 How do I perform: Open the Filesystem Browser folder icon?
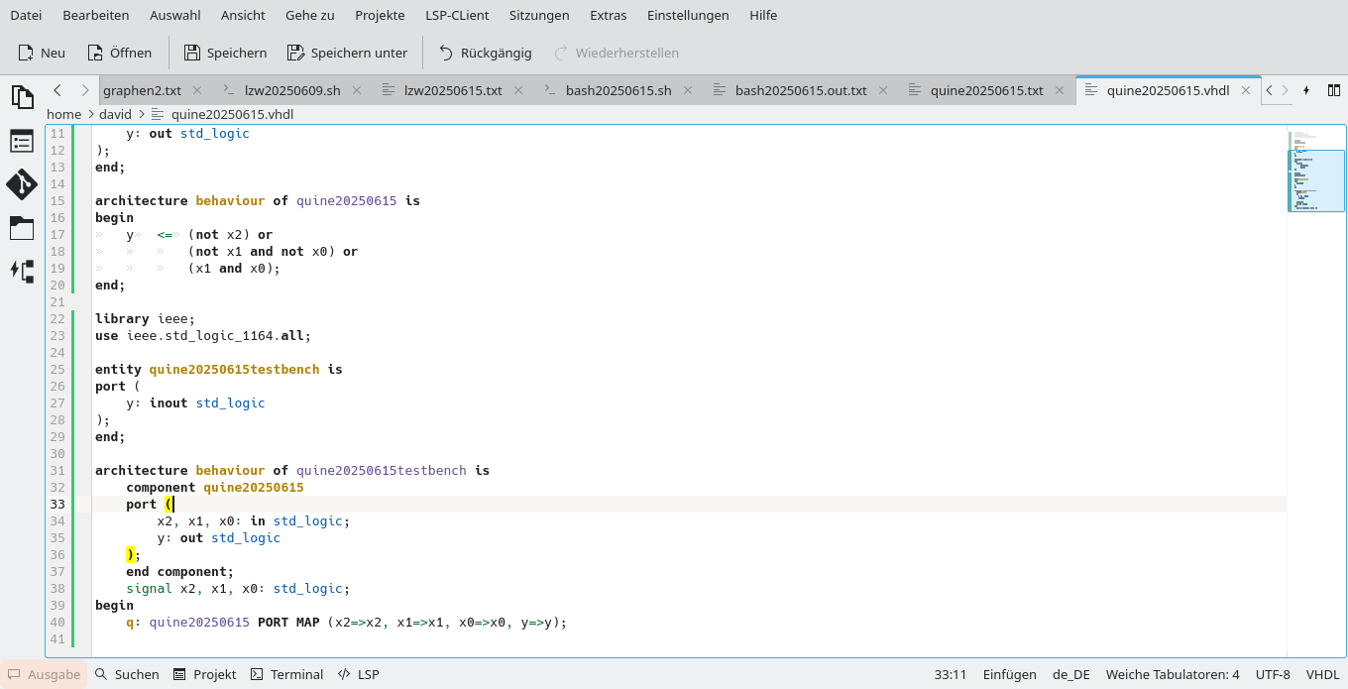pyautogui.click(x=22, y=228)
